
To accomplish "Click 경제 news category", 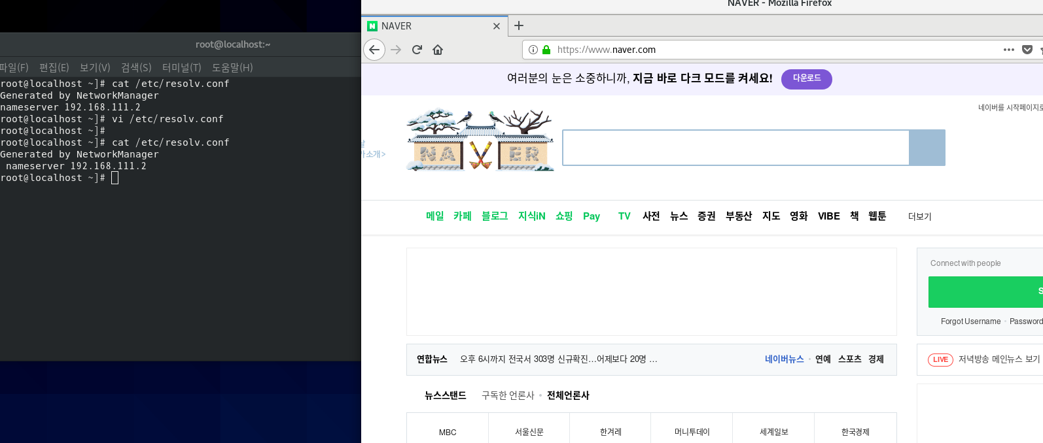I will [876, 359].
